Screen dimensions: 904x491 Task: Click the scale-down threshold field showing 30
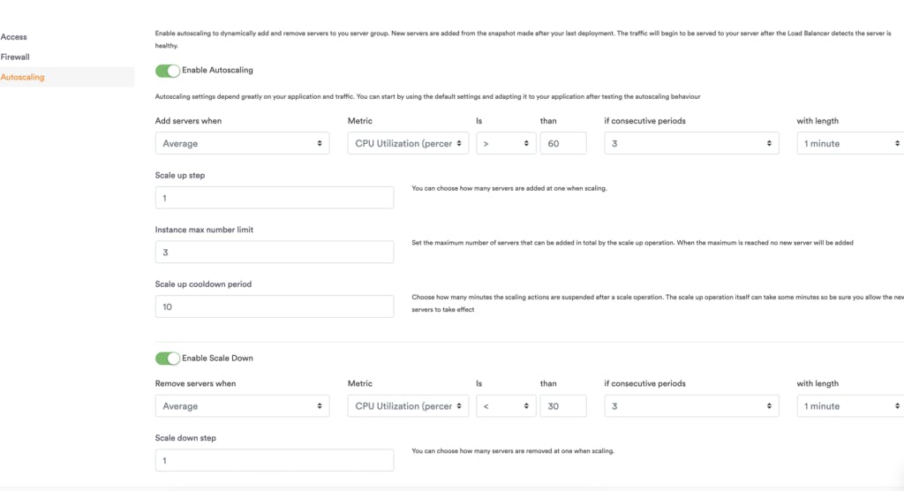[x=563, y=406]
